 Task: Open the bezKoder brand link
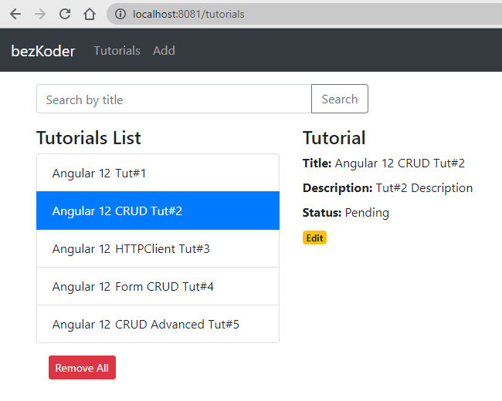(x=43, y=51)
